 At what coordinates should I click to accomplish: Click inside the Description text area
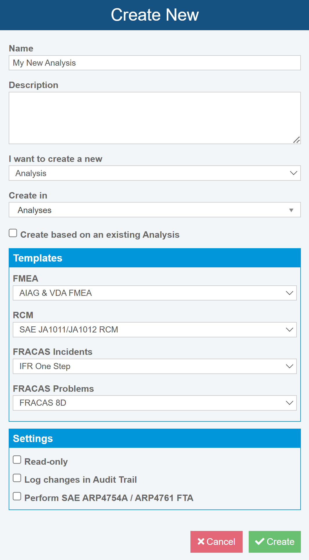coord(155,118)
